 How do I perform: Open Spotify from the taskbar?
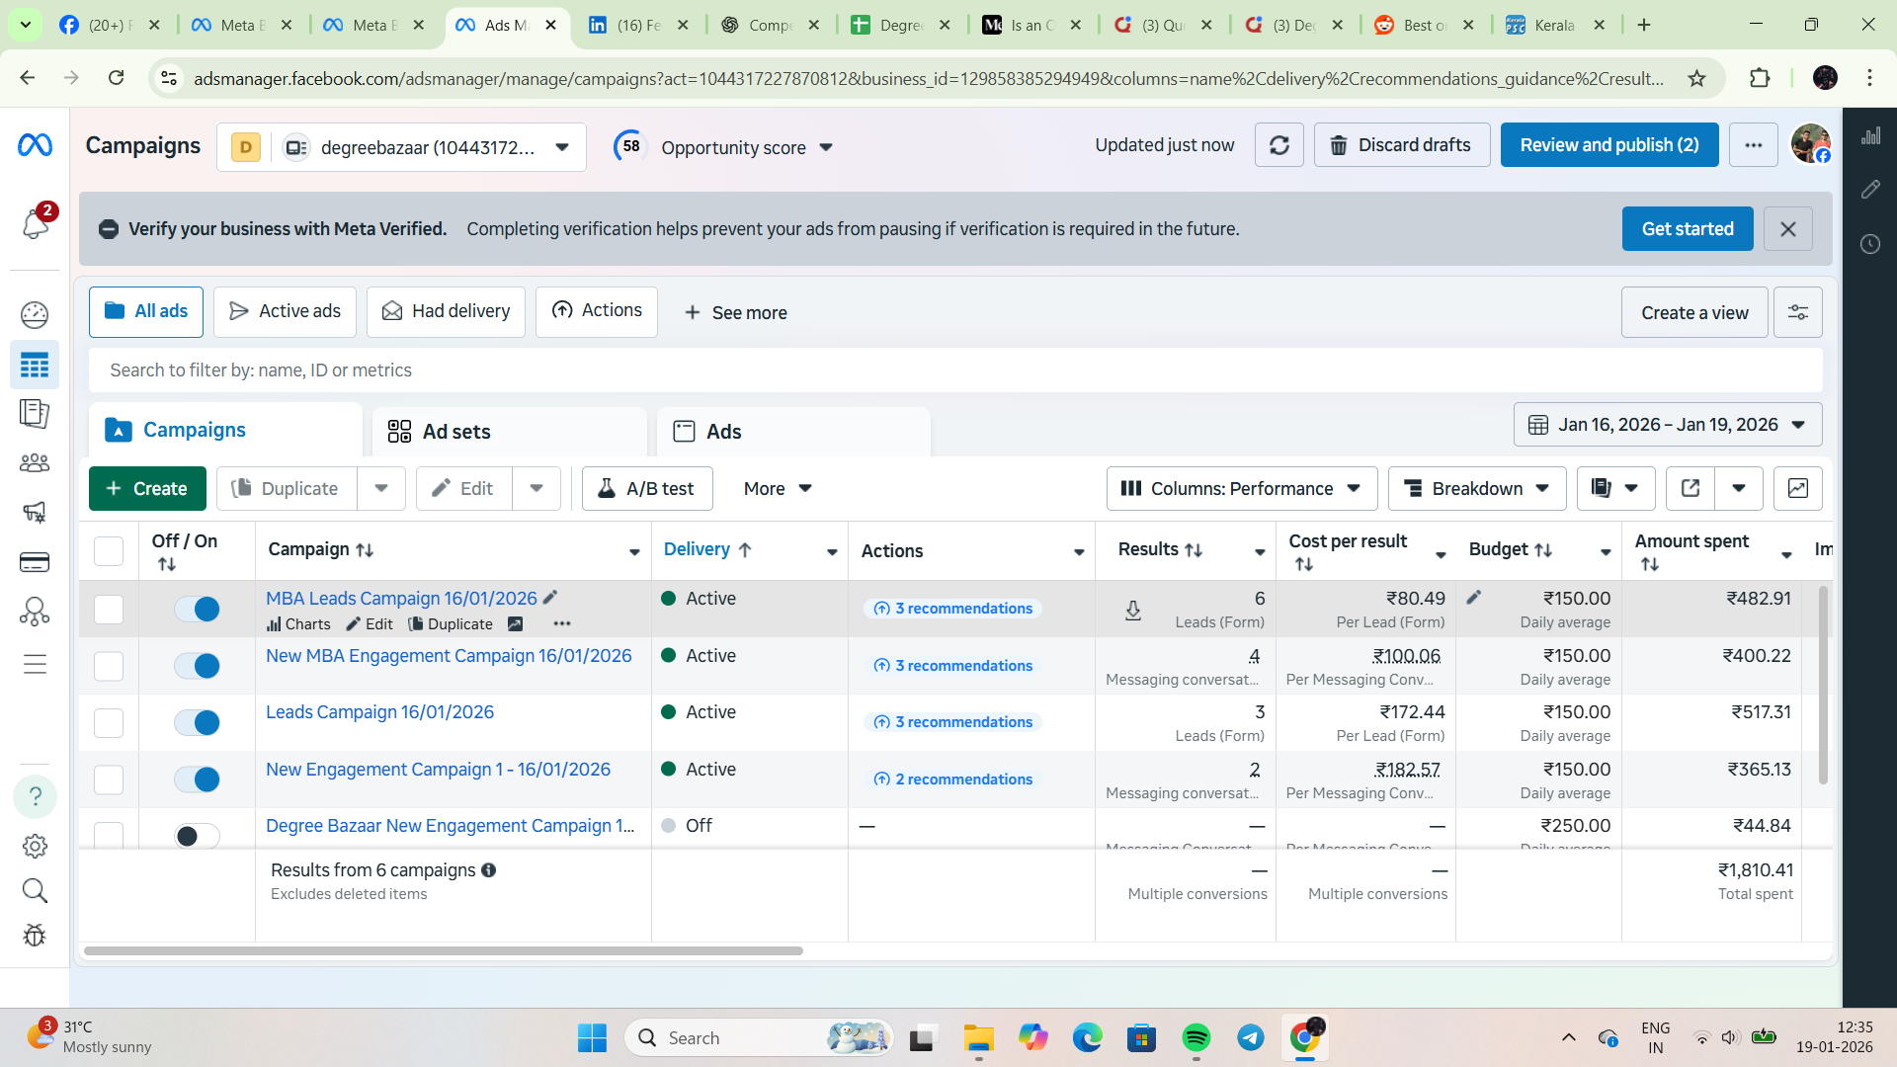tap(1196, 1037)
